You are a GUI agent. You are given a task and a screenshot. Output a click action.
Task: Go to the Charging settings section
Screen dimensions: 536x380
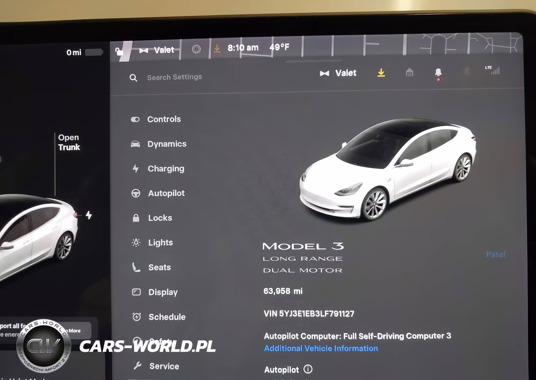158,169
